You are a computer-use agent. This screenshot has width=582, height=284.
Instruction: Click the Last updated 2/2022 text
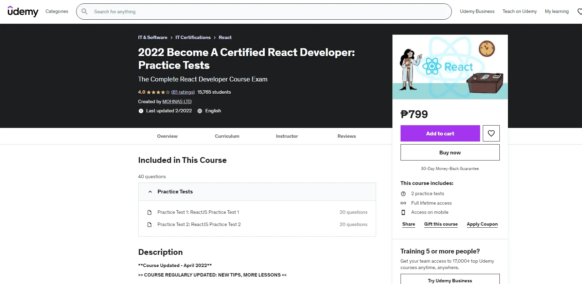[x=169, y=111]
